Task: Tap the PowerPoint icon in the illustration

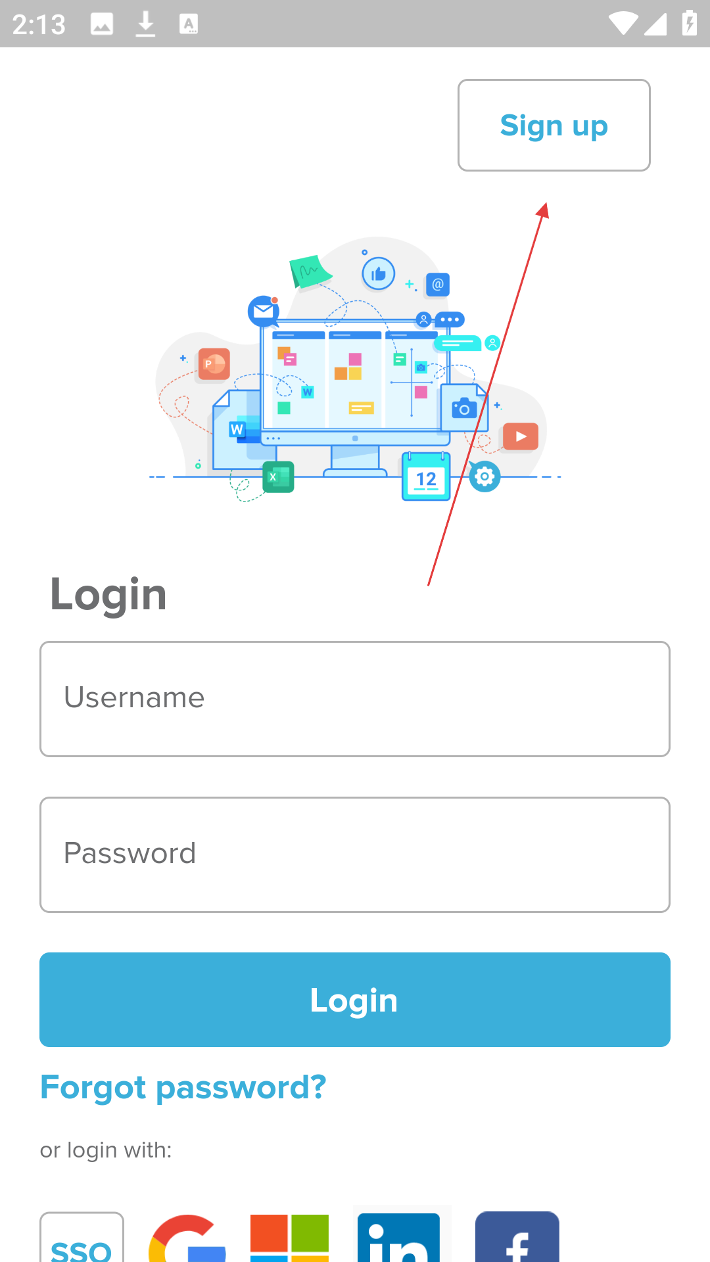Action: tap(214, 364)
